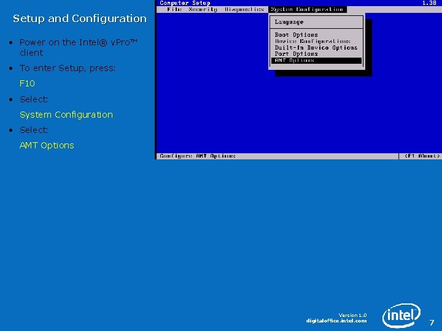Viewport: 442px width, 331px height.
Task: Select Built-In Device Options entry
Action: [x=316, y=48]
